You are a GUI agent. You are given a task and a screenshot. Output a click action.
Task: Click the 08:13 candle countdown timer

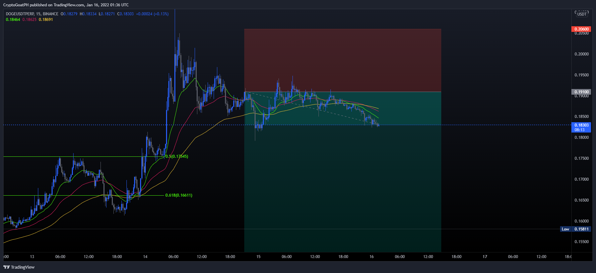coord(579,130)
